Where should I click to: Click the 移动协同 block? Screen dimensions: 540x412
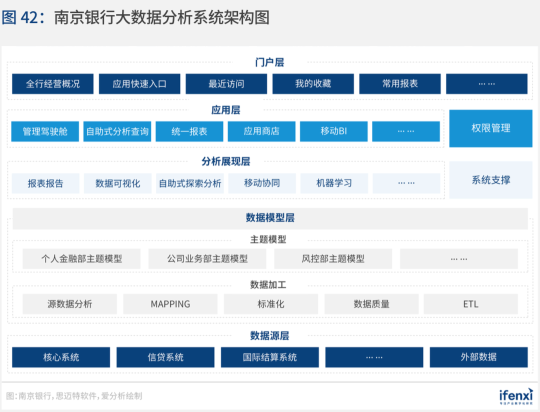click(262, 183)
